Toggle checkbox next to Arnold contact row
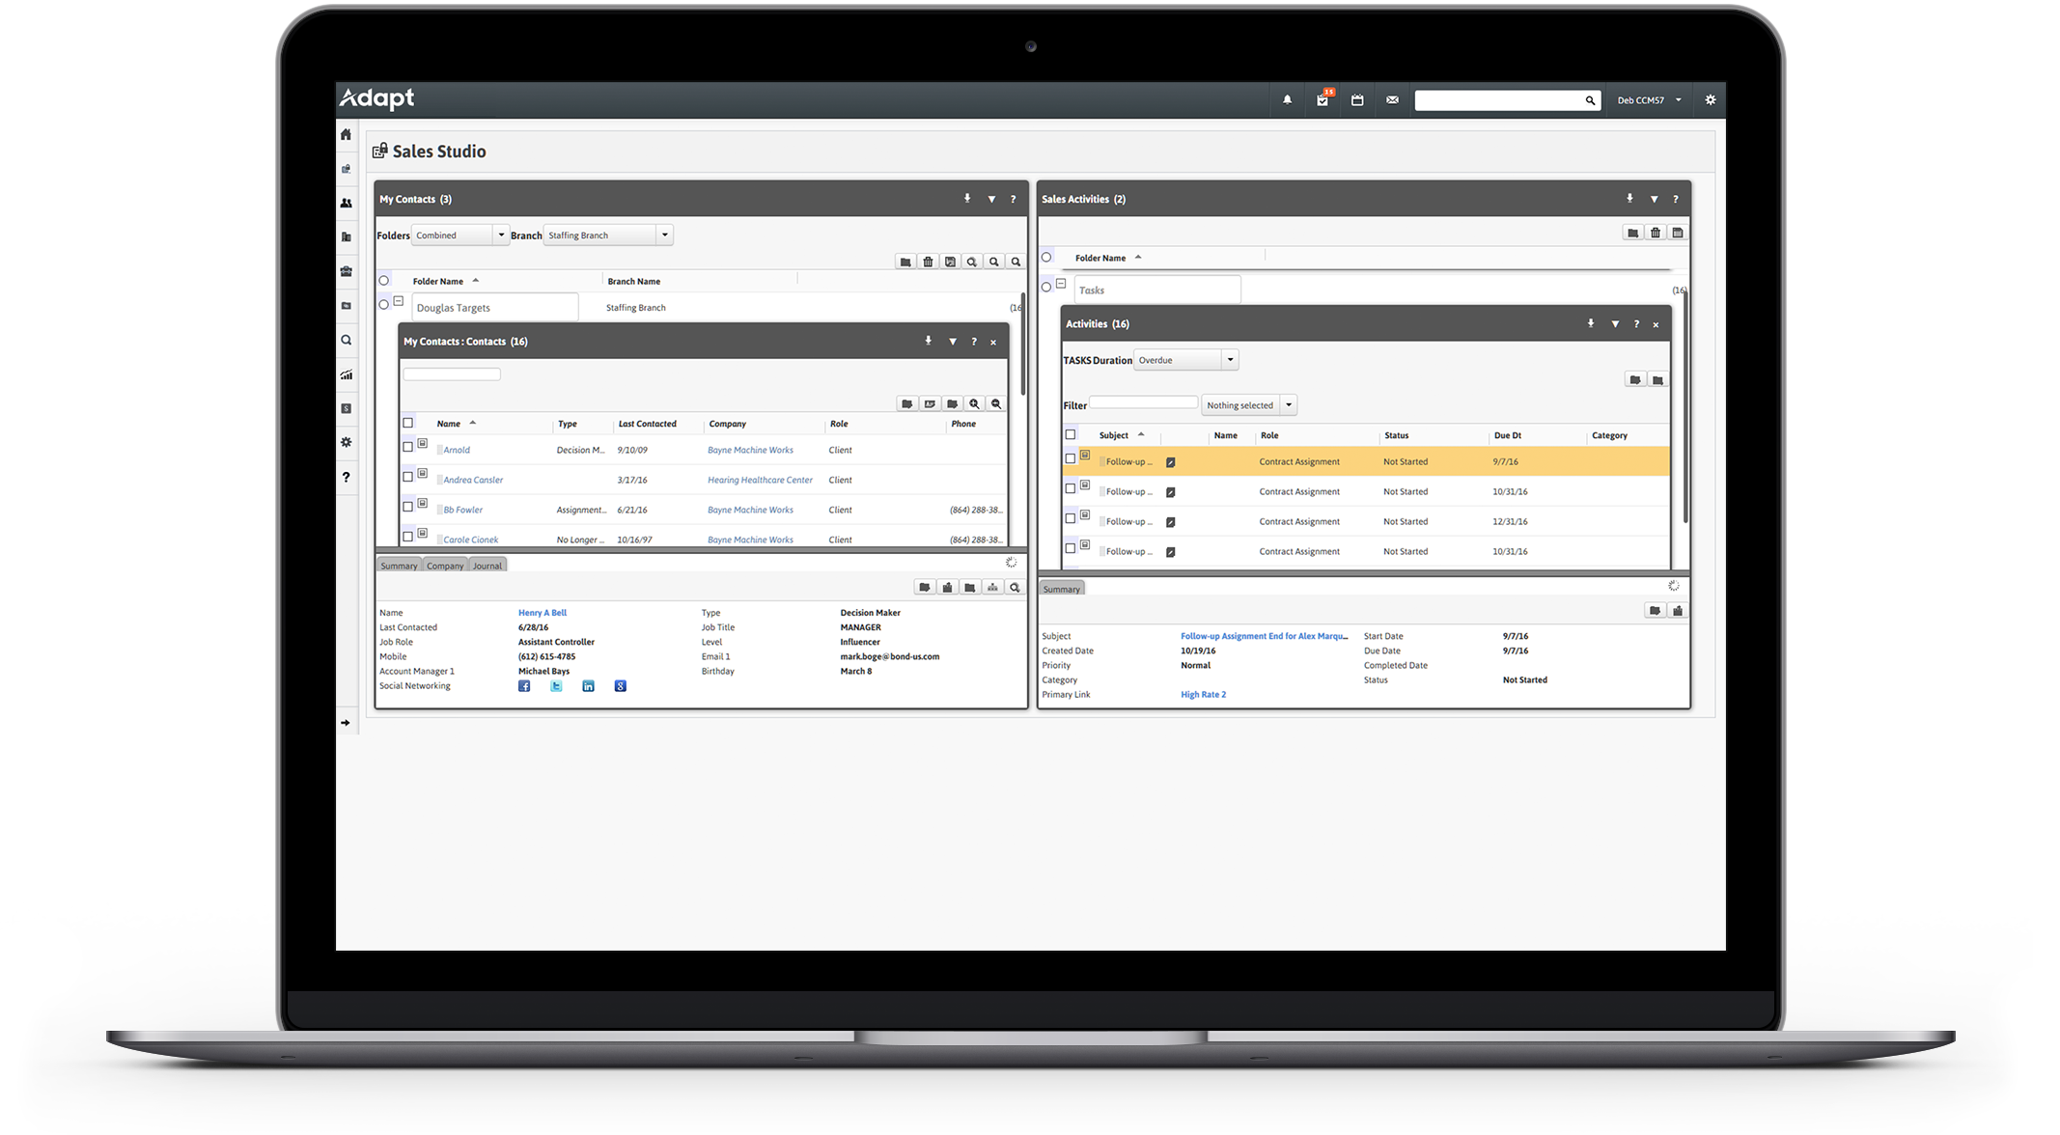The height and width of the screenshot is (1135, 2060). click(x=408, y=447)
